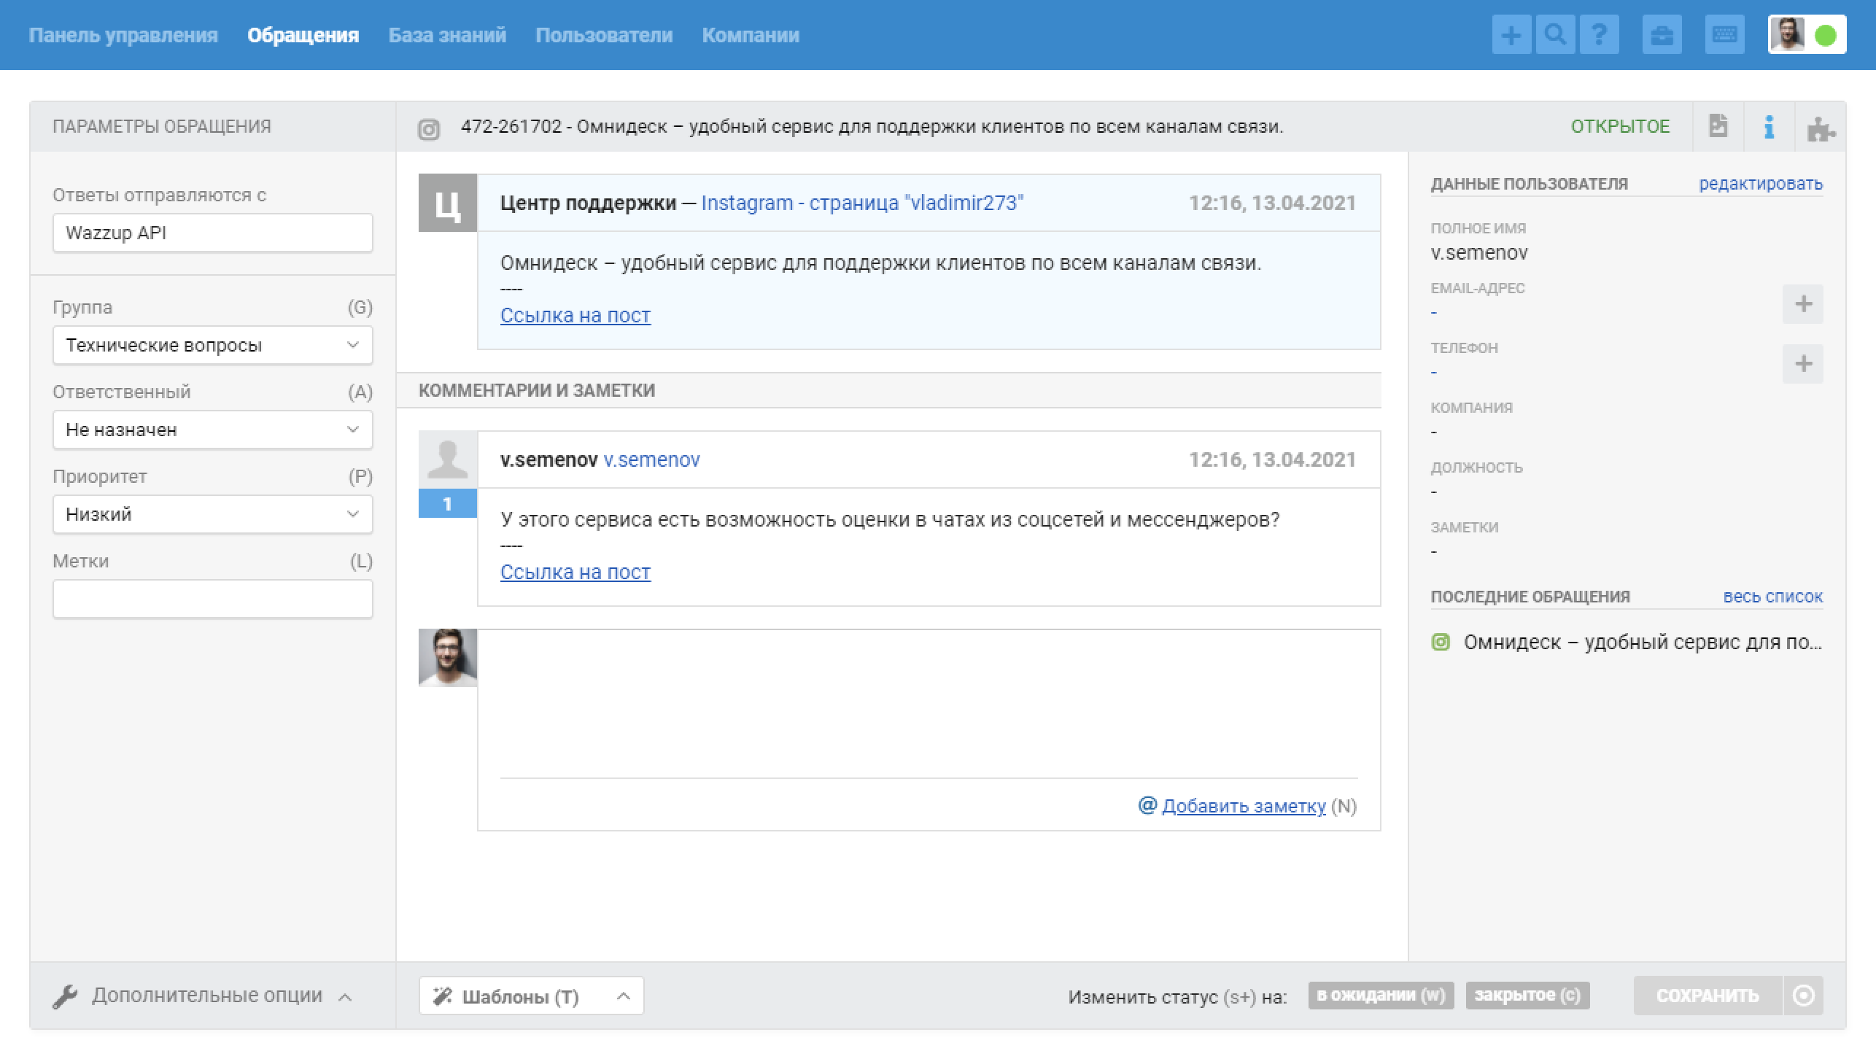Open Компании section
The width and height of the screenshot is (1876, 1059).
pyautogui.click(x=751, y=35)
